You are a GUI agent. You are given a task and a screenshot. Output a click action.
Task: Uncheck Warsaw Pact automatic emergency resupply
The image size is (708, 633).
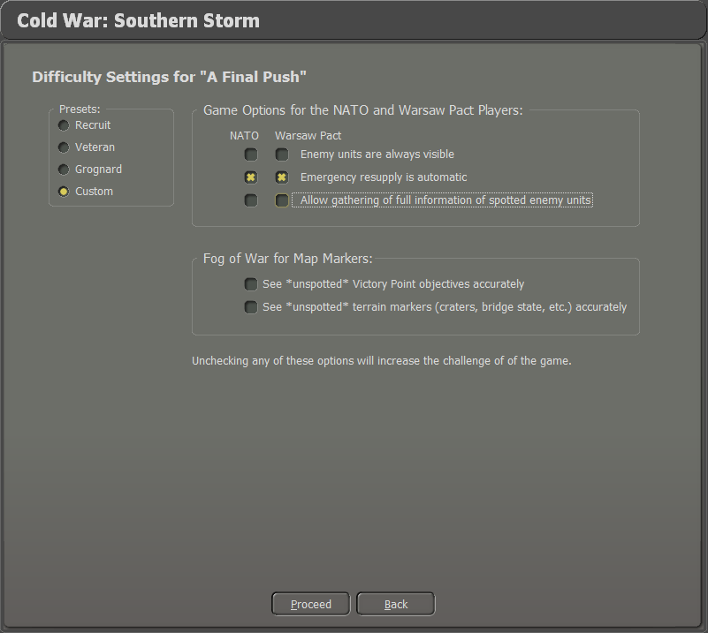[x=282, y=177]
